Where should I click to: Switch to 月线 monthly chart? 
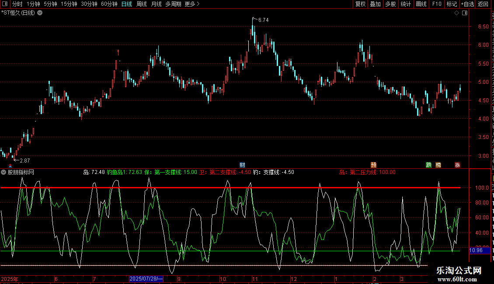tap(156, 4)
